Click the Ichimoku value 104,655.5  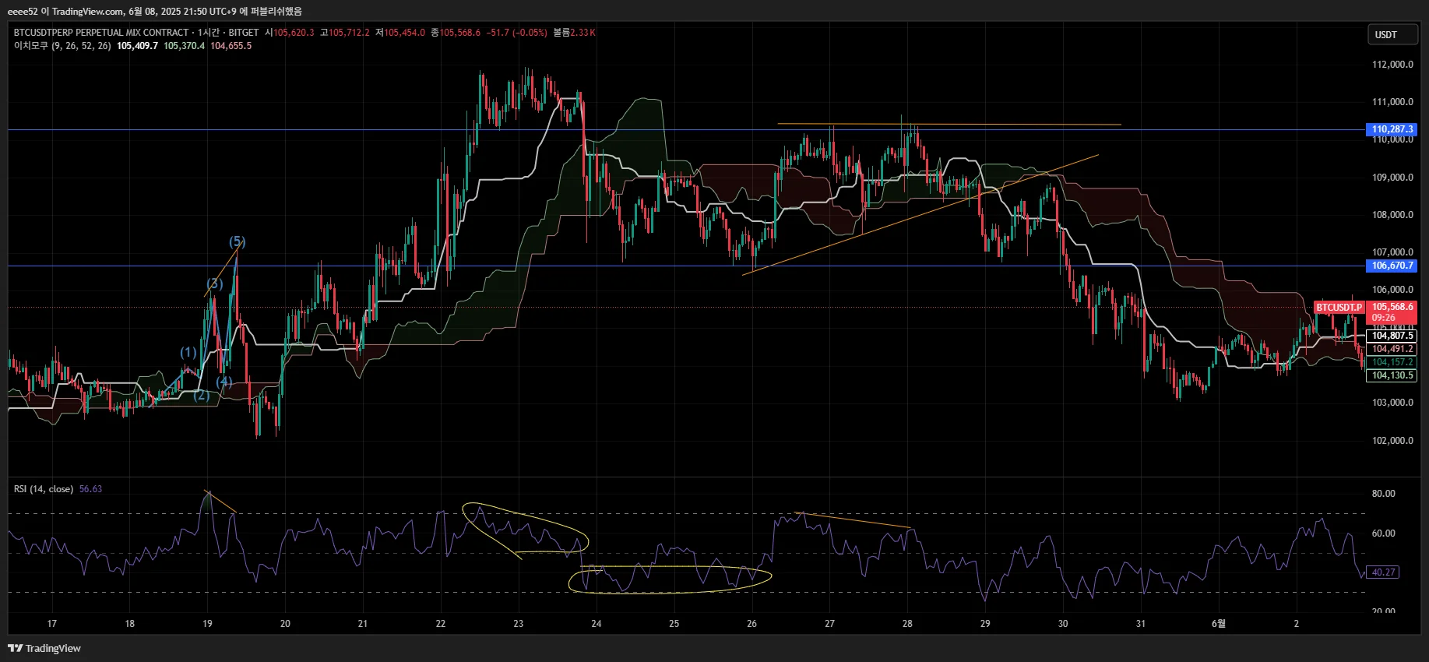[x=231, y=46]
